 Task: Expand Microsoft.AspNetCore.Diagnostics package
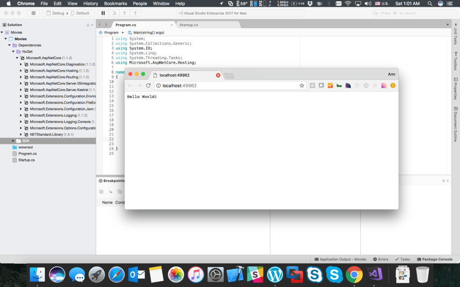click(x=21, y=64)
